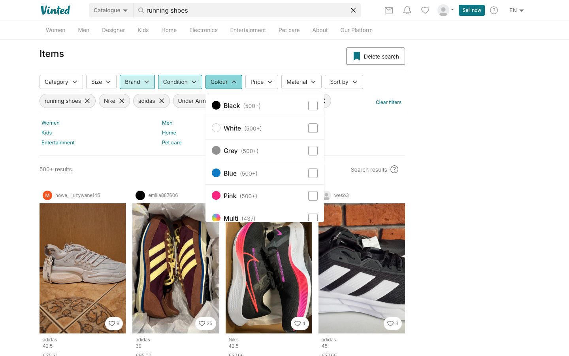Select the blue colour swatch

click(216, 173)
